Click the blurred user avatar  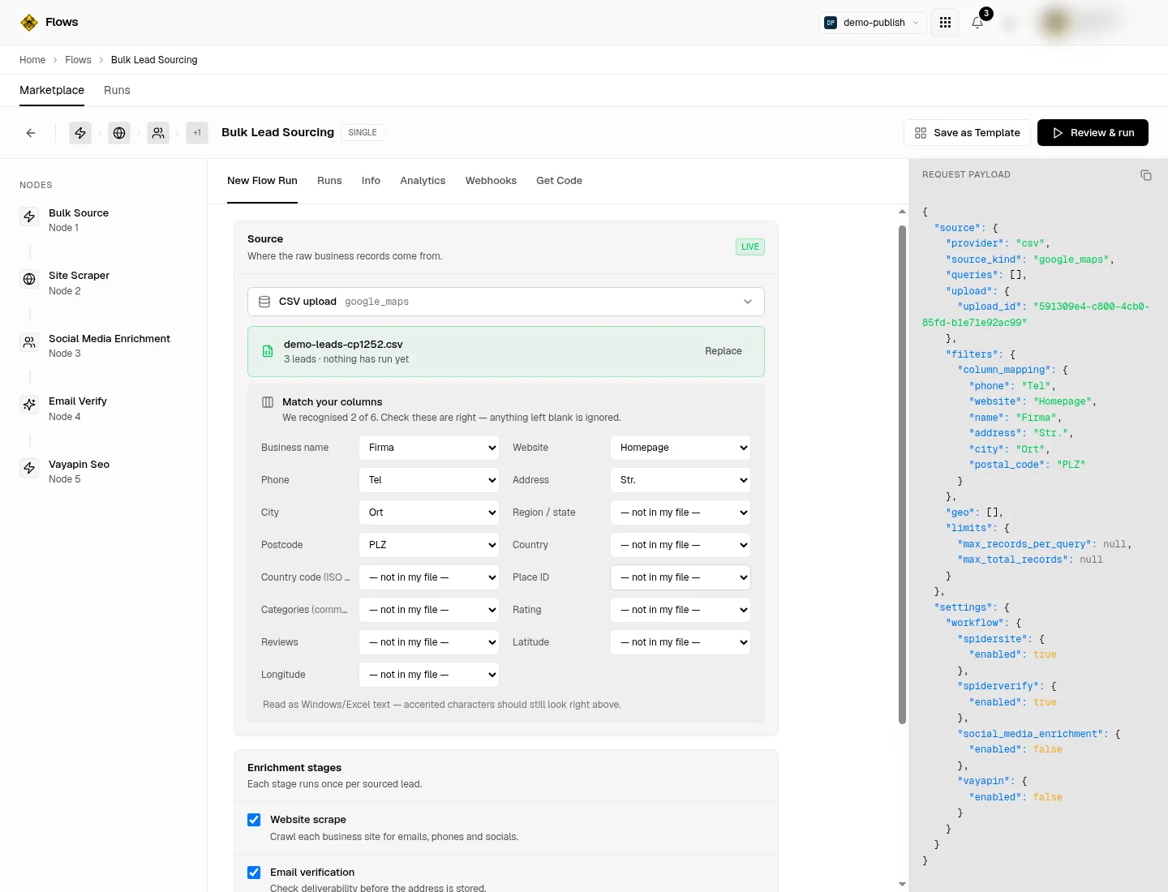click(x=1056, y=23)
